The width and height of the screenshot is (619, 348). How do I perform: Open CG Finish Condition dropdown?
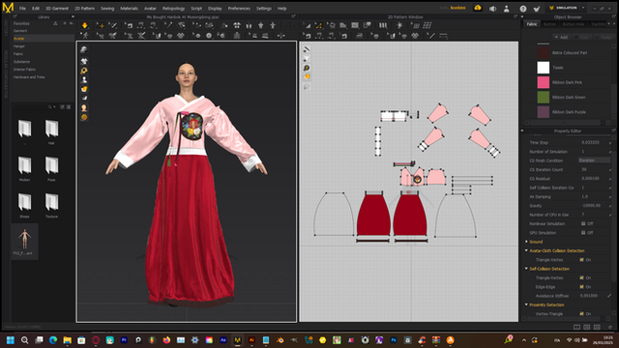(594, 160)
